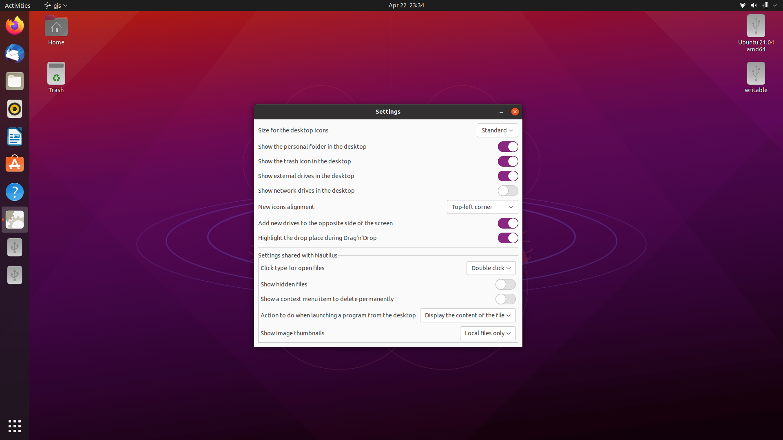This screenshot has height=440, width=783.
Task: Open the mounted USB drive in the dock
Action: click(15, 247)
